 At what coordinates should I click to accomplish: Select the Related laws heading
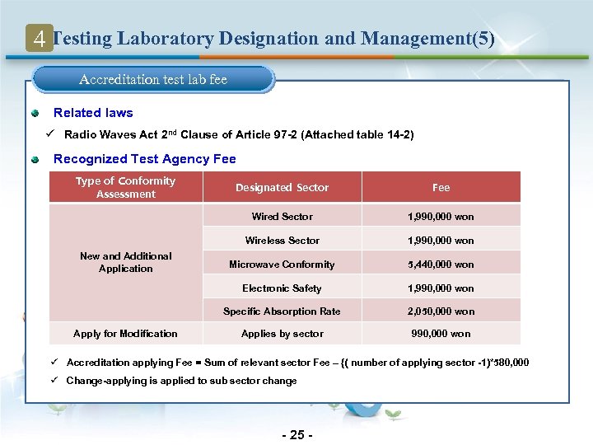click(93, 113)
